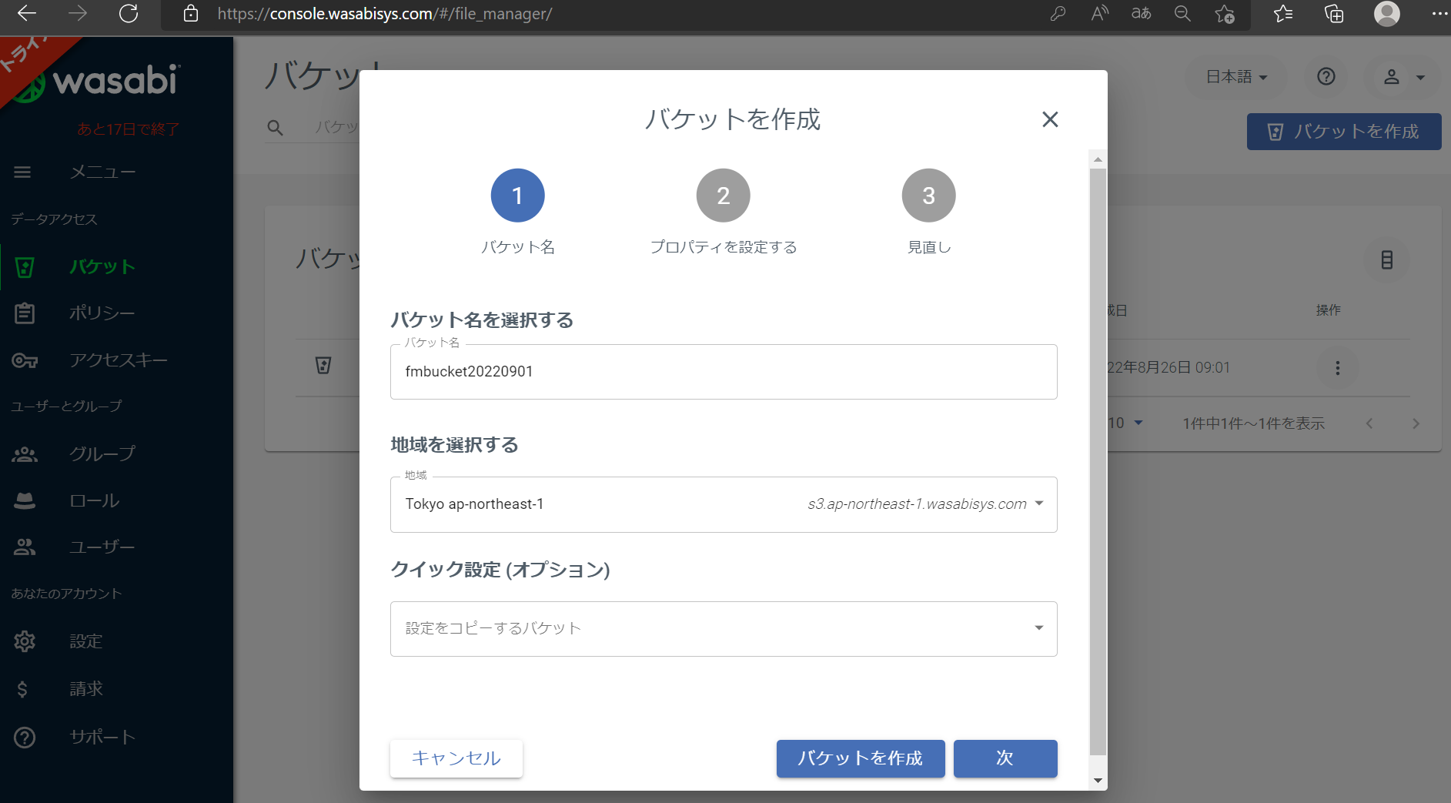1451x803 pixels.
Task: Click the hamburger menu icon in sidebar
Action: pos(22,172)
